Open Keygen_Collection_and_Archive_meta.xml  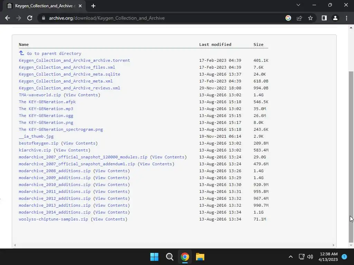(x=66, y=81)
